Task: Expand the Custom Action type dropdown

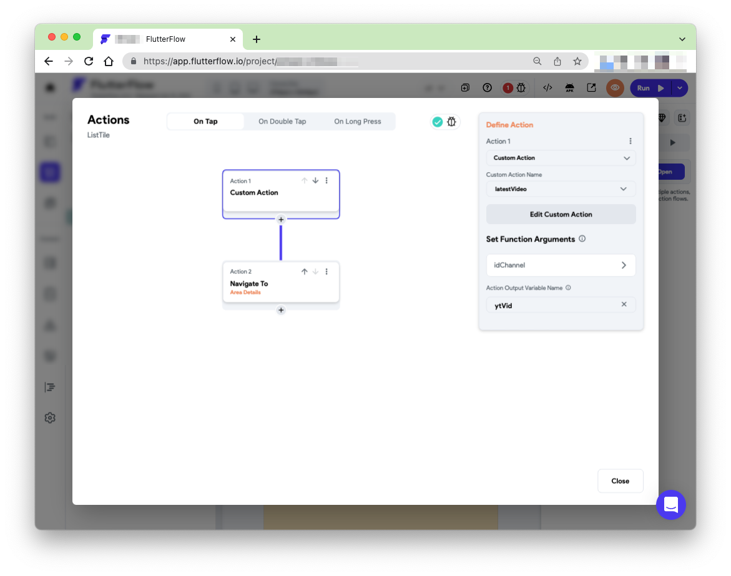Action: point(626,158)
